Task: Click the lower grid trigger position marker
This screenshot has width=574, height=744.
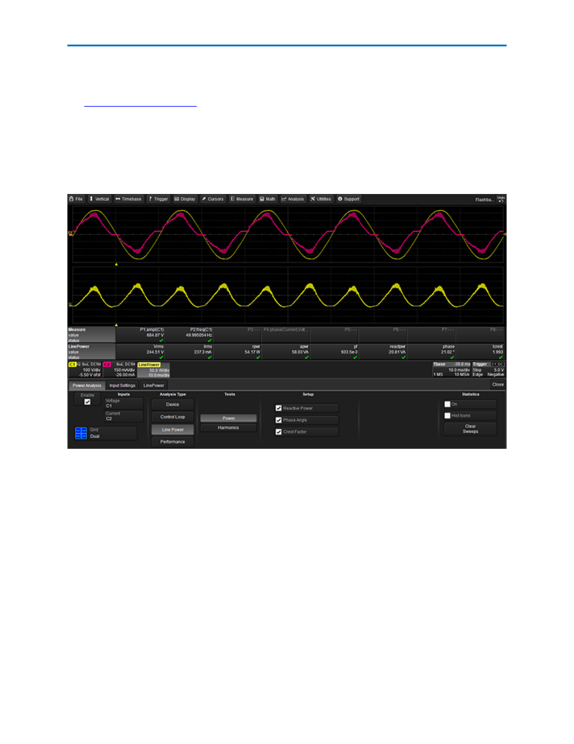Action: pos(116,324)
